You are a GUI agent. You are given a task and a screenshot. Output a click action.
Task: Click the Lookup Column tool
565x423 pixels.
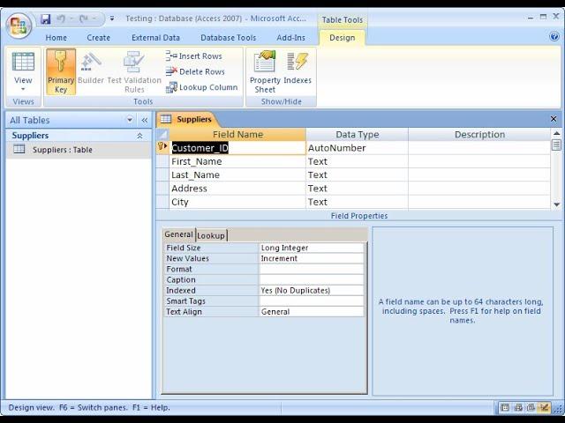tap(201, 87)
